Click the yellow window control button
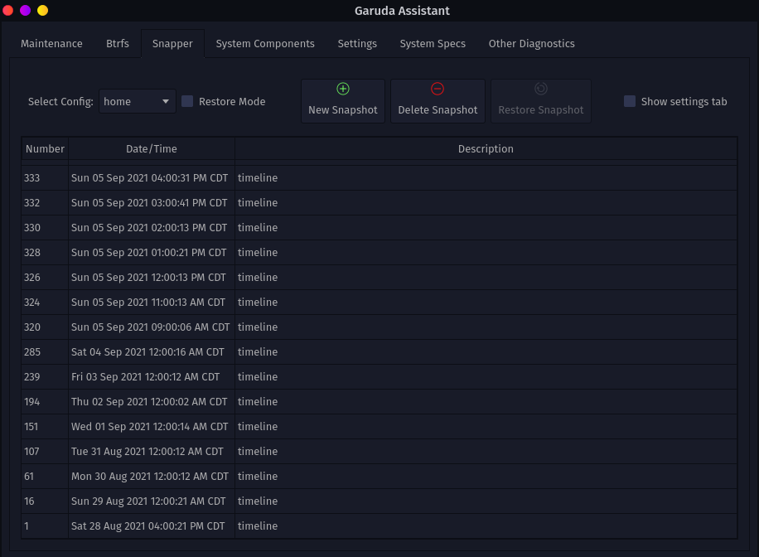The height and width of the screenshot is (557, 759). coord(42,11)
